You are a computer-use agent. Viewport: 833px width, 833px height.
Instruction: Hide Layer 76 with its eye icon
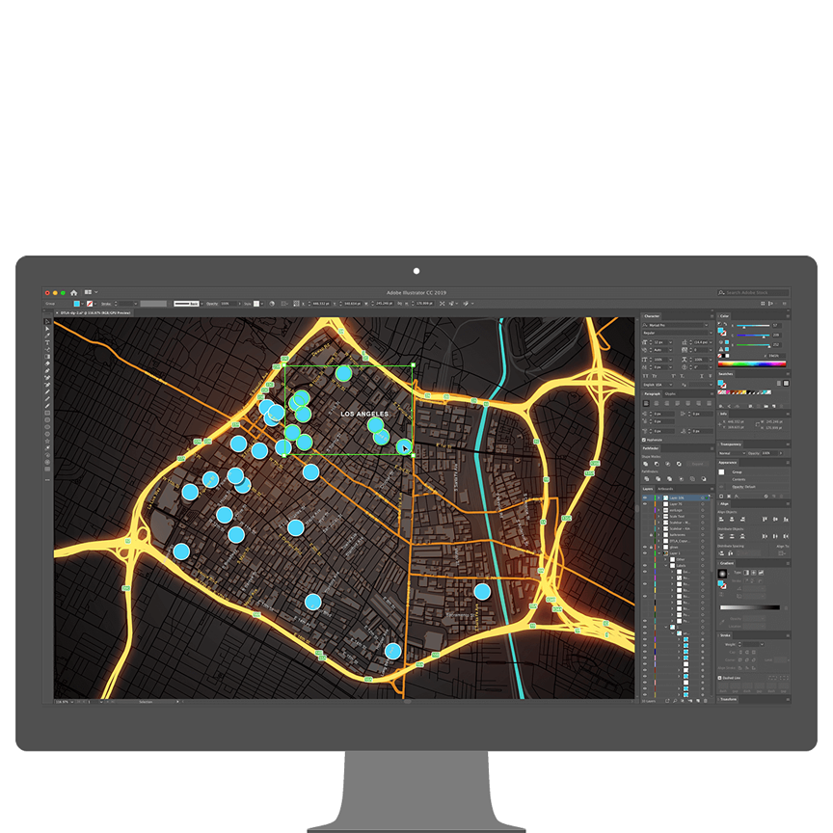point(645,504)
